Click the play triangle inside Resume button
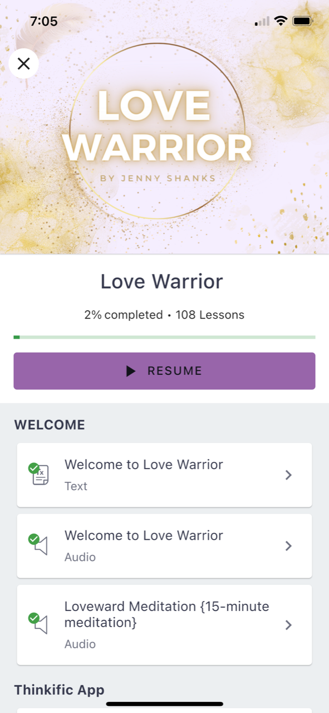The height and width of the screenshot is (713, 329). point(131,371)
